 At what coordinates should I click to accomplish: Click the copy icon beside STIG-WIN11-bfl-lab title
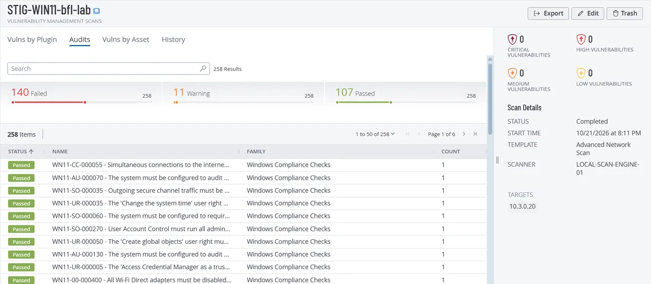[97, 11]
